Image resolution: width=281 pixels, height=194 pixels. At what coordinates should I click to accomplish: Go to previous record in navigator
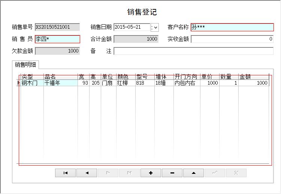coord(87,173)
